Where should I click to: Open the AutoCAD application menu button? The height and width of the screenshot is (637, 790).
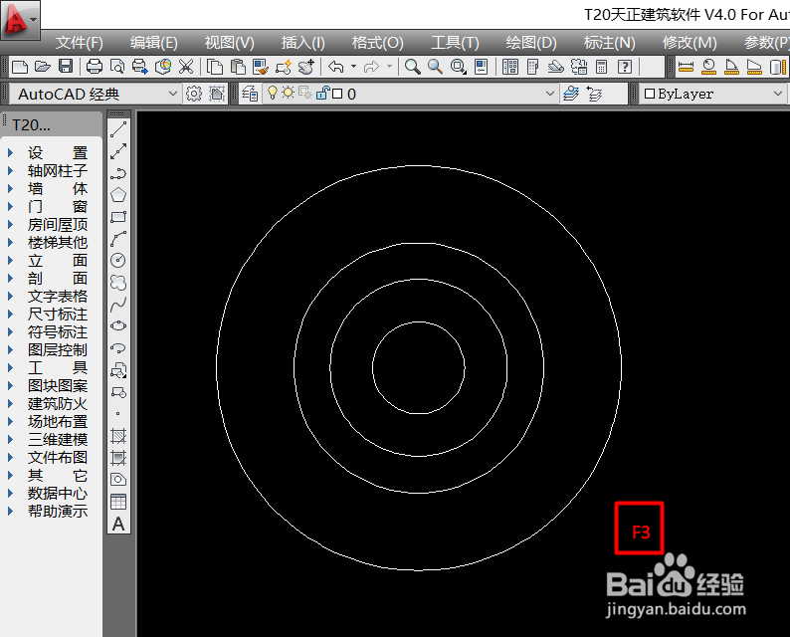pos(20,20)
